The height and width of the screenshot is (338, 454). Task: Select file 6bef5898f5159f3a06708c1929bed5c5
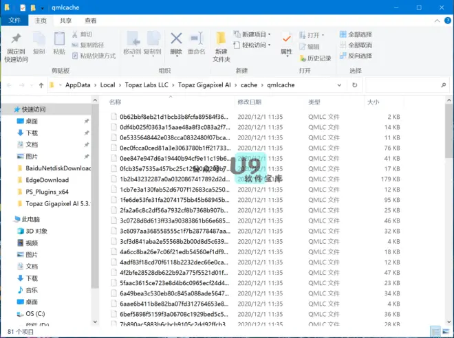[x=174, y=314]
